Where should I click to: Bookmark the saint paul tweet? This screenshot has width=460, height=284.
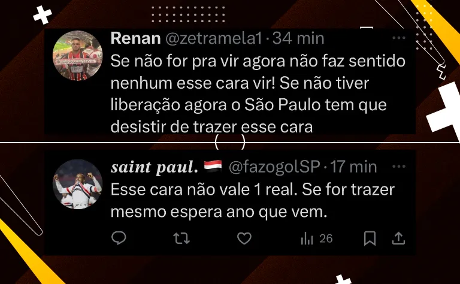pos(370,238)
